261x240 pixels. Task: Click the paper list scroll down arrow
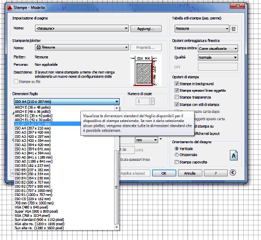point(117,227)
